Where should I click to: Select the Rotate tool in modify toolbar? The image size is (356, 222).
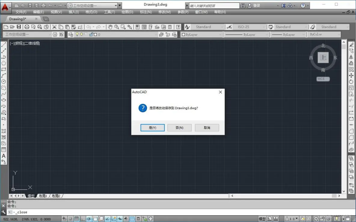351,82
